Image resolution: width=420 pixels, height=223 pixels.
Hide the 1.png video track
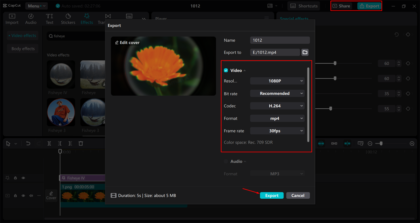(23, 196)
